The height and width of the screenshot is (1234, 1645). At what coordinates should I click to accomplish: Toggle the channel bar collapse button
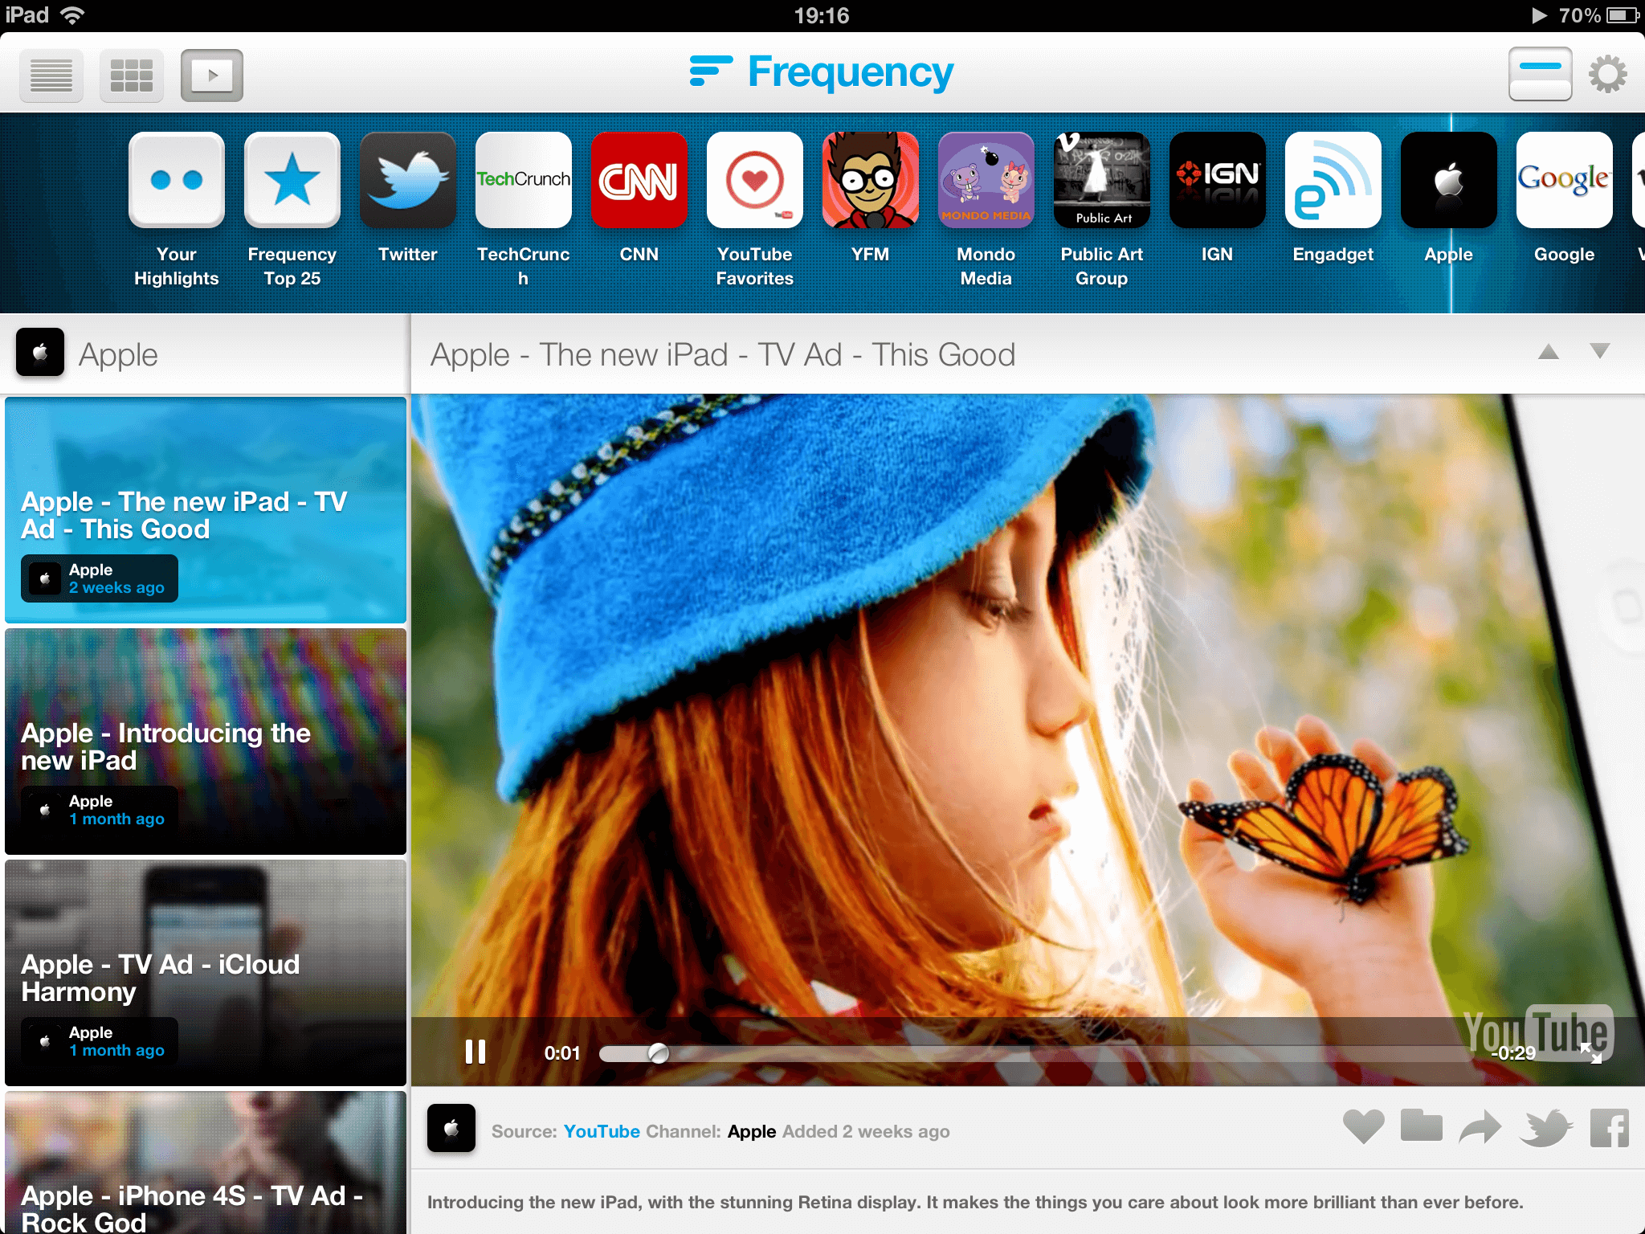(1540, 74)
